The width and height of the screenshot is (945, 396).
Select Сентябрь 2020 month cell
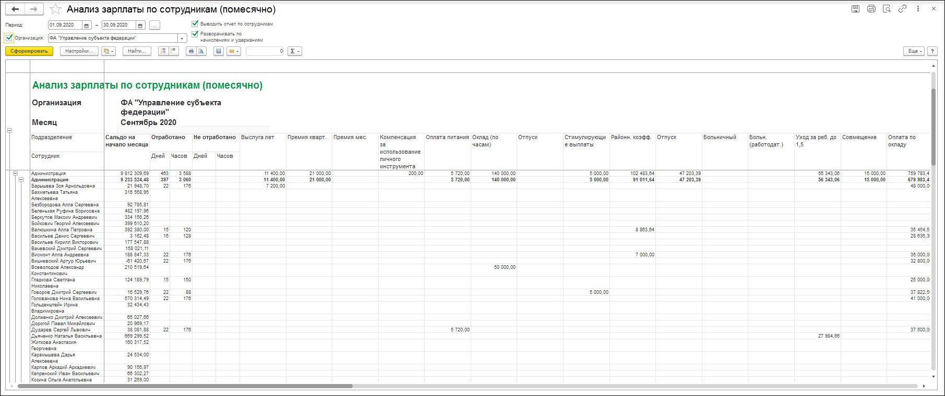click(x=149, y=122)
